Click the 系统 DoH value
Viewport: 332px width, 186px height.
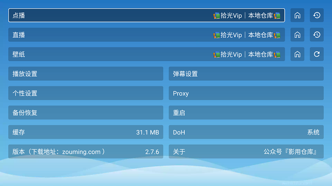pyautogui.click(x=313, y=132)
